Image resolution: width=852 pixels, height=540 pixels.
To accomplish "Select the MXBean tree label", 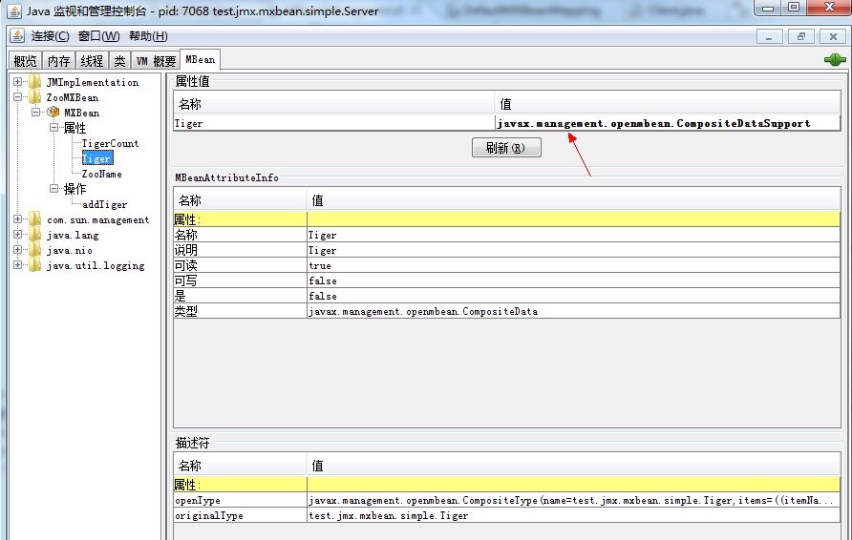I will point(81,113).
